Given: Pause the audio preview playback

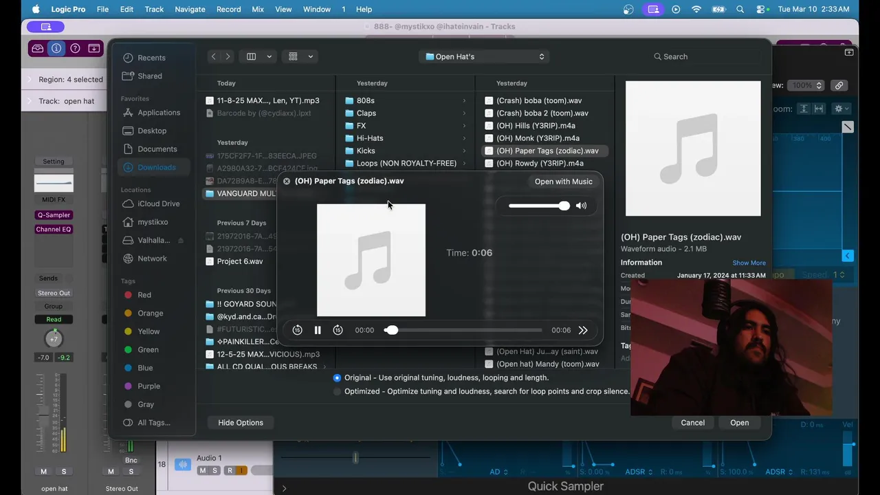Looking at the screenshot, I should tap(318, 330).
